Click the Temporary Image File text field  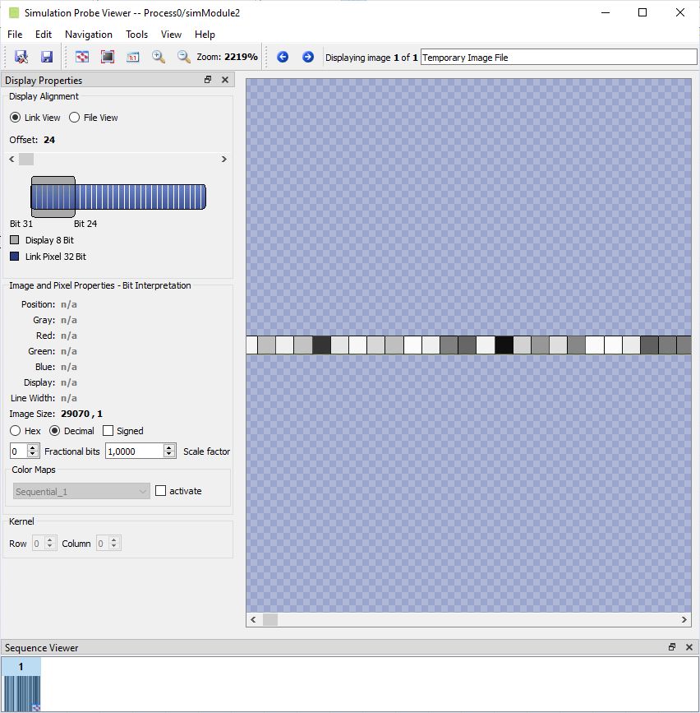[559, 58]
